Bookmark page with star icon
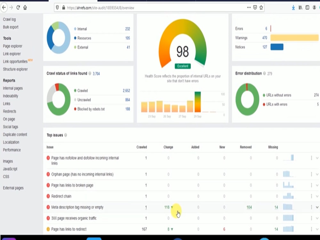 261,8
